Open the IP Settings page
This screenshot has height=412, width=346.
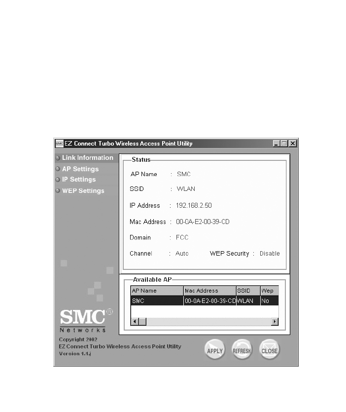[79, 180]
